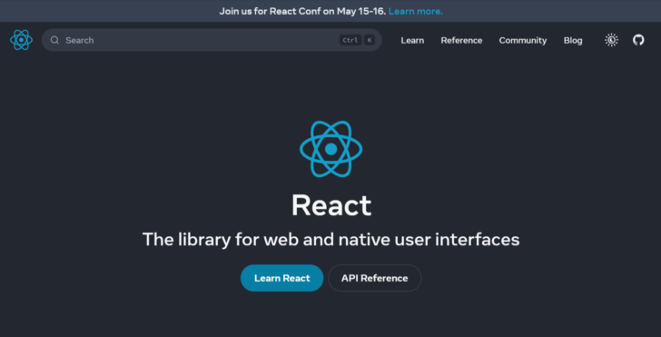661x337 pixels.
Task: Click the search magnifier icon
Action: 54,40
